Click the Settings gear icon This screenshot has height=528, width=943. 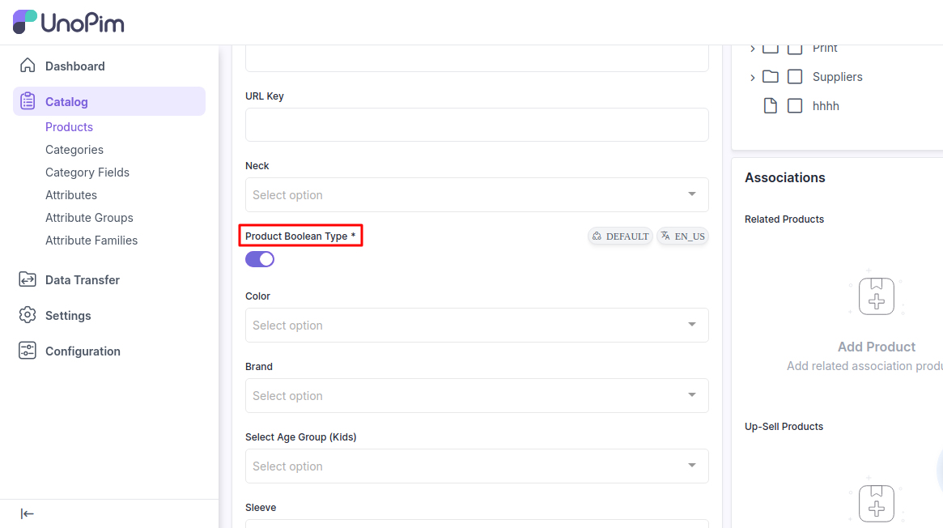tap(28, 315)
